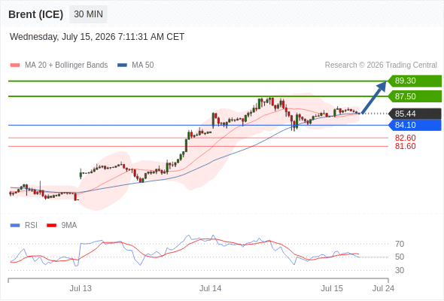
Task: Click the 82.60 red support label
Action: pos(405,138)
